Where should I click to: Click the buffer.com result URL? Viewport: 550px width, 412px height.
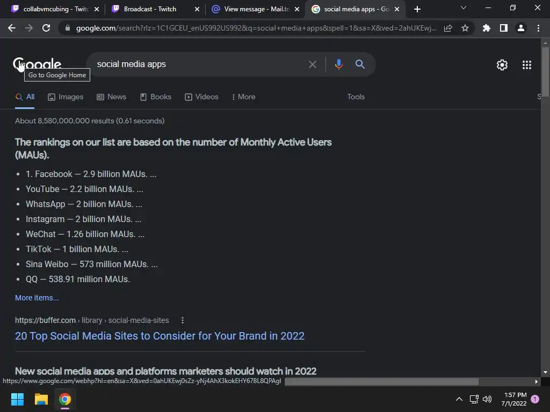coord(92,320)
